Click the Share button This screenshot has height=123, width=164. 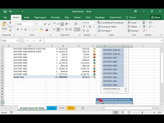pos(155,17)
